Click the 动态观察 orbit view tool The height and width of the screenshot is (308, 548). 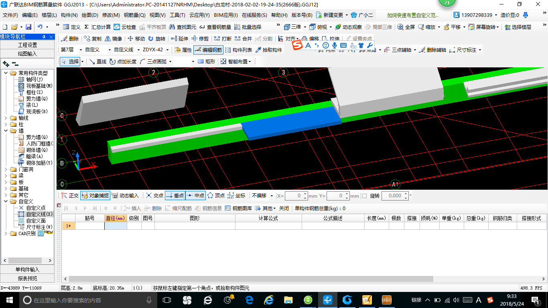click(x=348, y=27)
